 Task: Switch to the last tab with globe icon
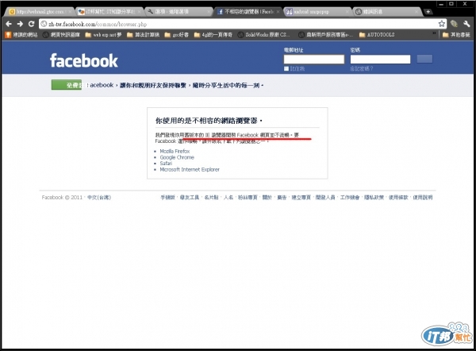387,12
